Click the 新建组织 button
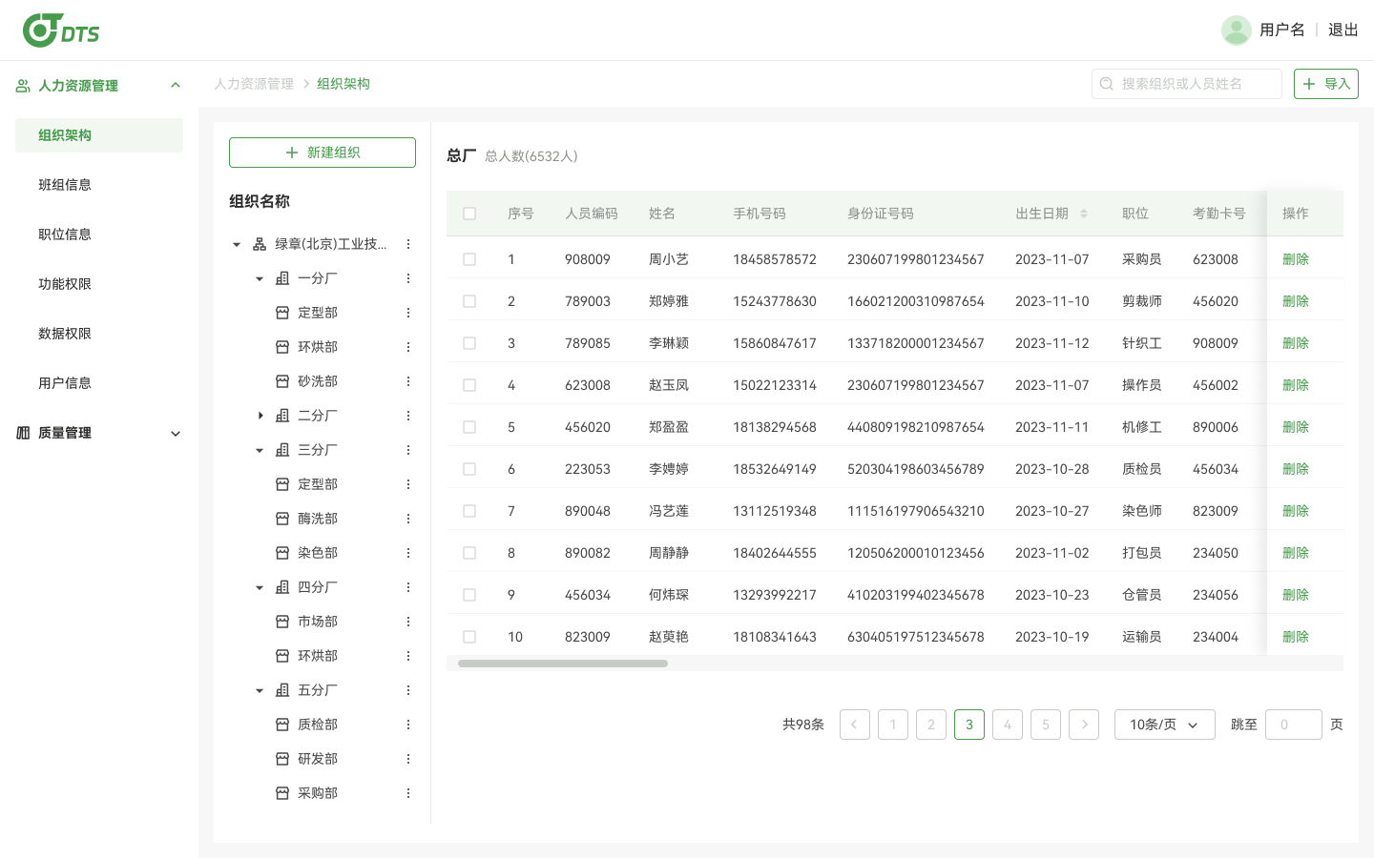1374x858 pixels. pyautogui.click(x=323, y=153)
